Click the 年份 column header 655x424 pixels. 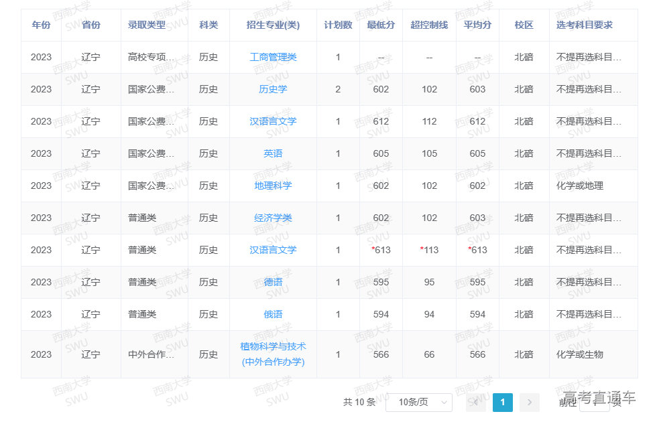click(40, 25)
